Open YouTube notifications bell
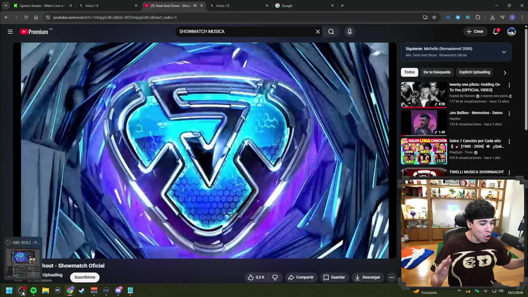 pyautogui.click(x=496, y=32)
